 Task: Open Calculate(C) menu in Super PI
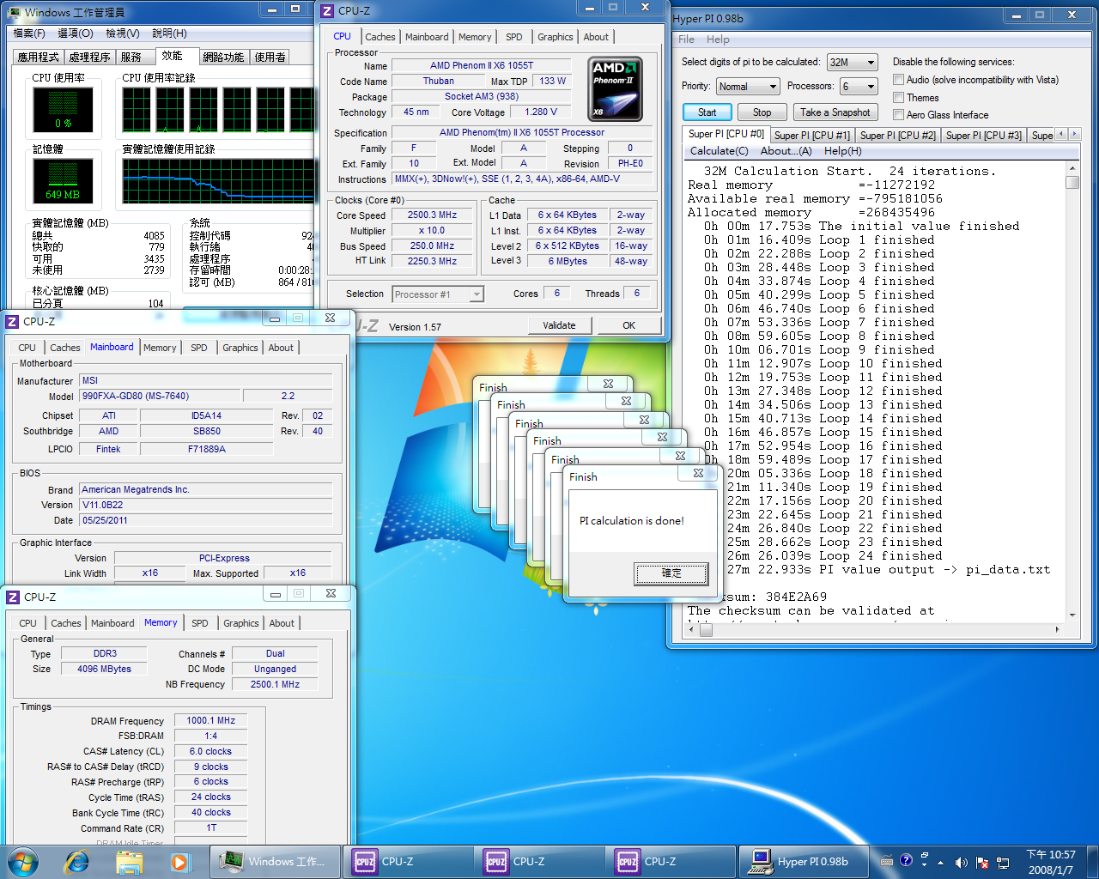[x=719, y=151]
